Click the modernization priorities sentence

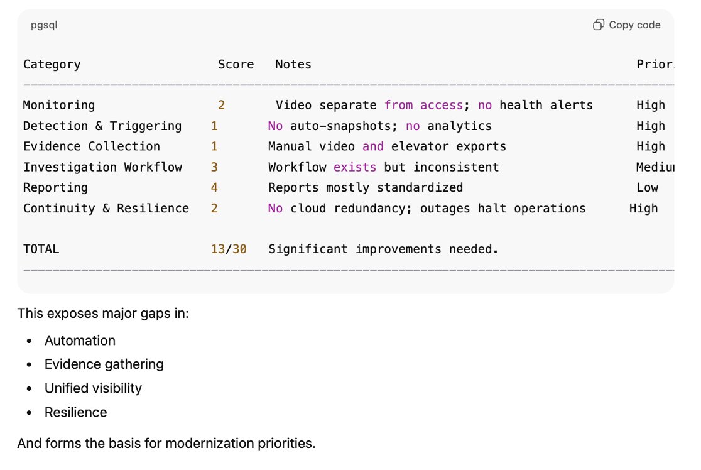pos(166,444)
